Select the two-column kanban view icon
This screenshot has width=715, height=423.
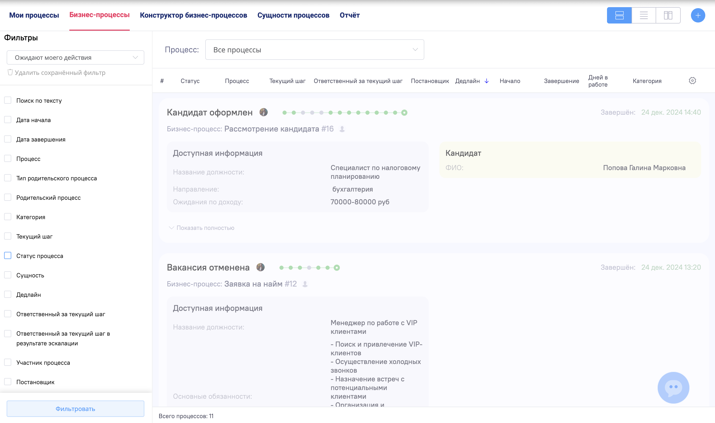point(668,15)
